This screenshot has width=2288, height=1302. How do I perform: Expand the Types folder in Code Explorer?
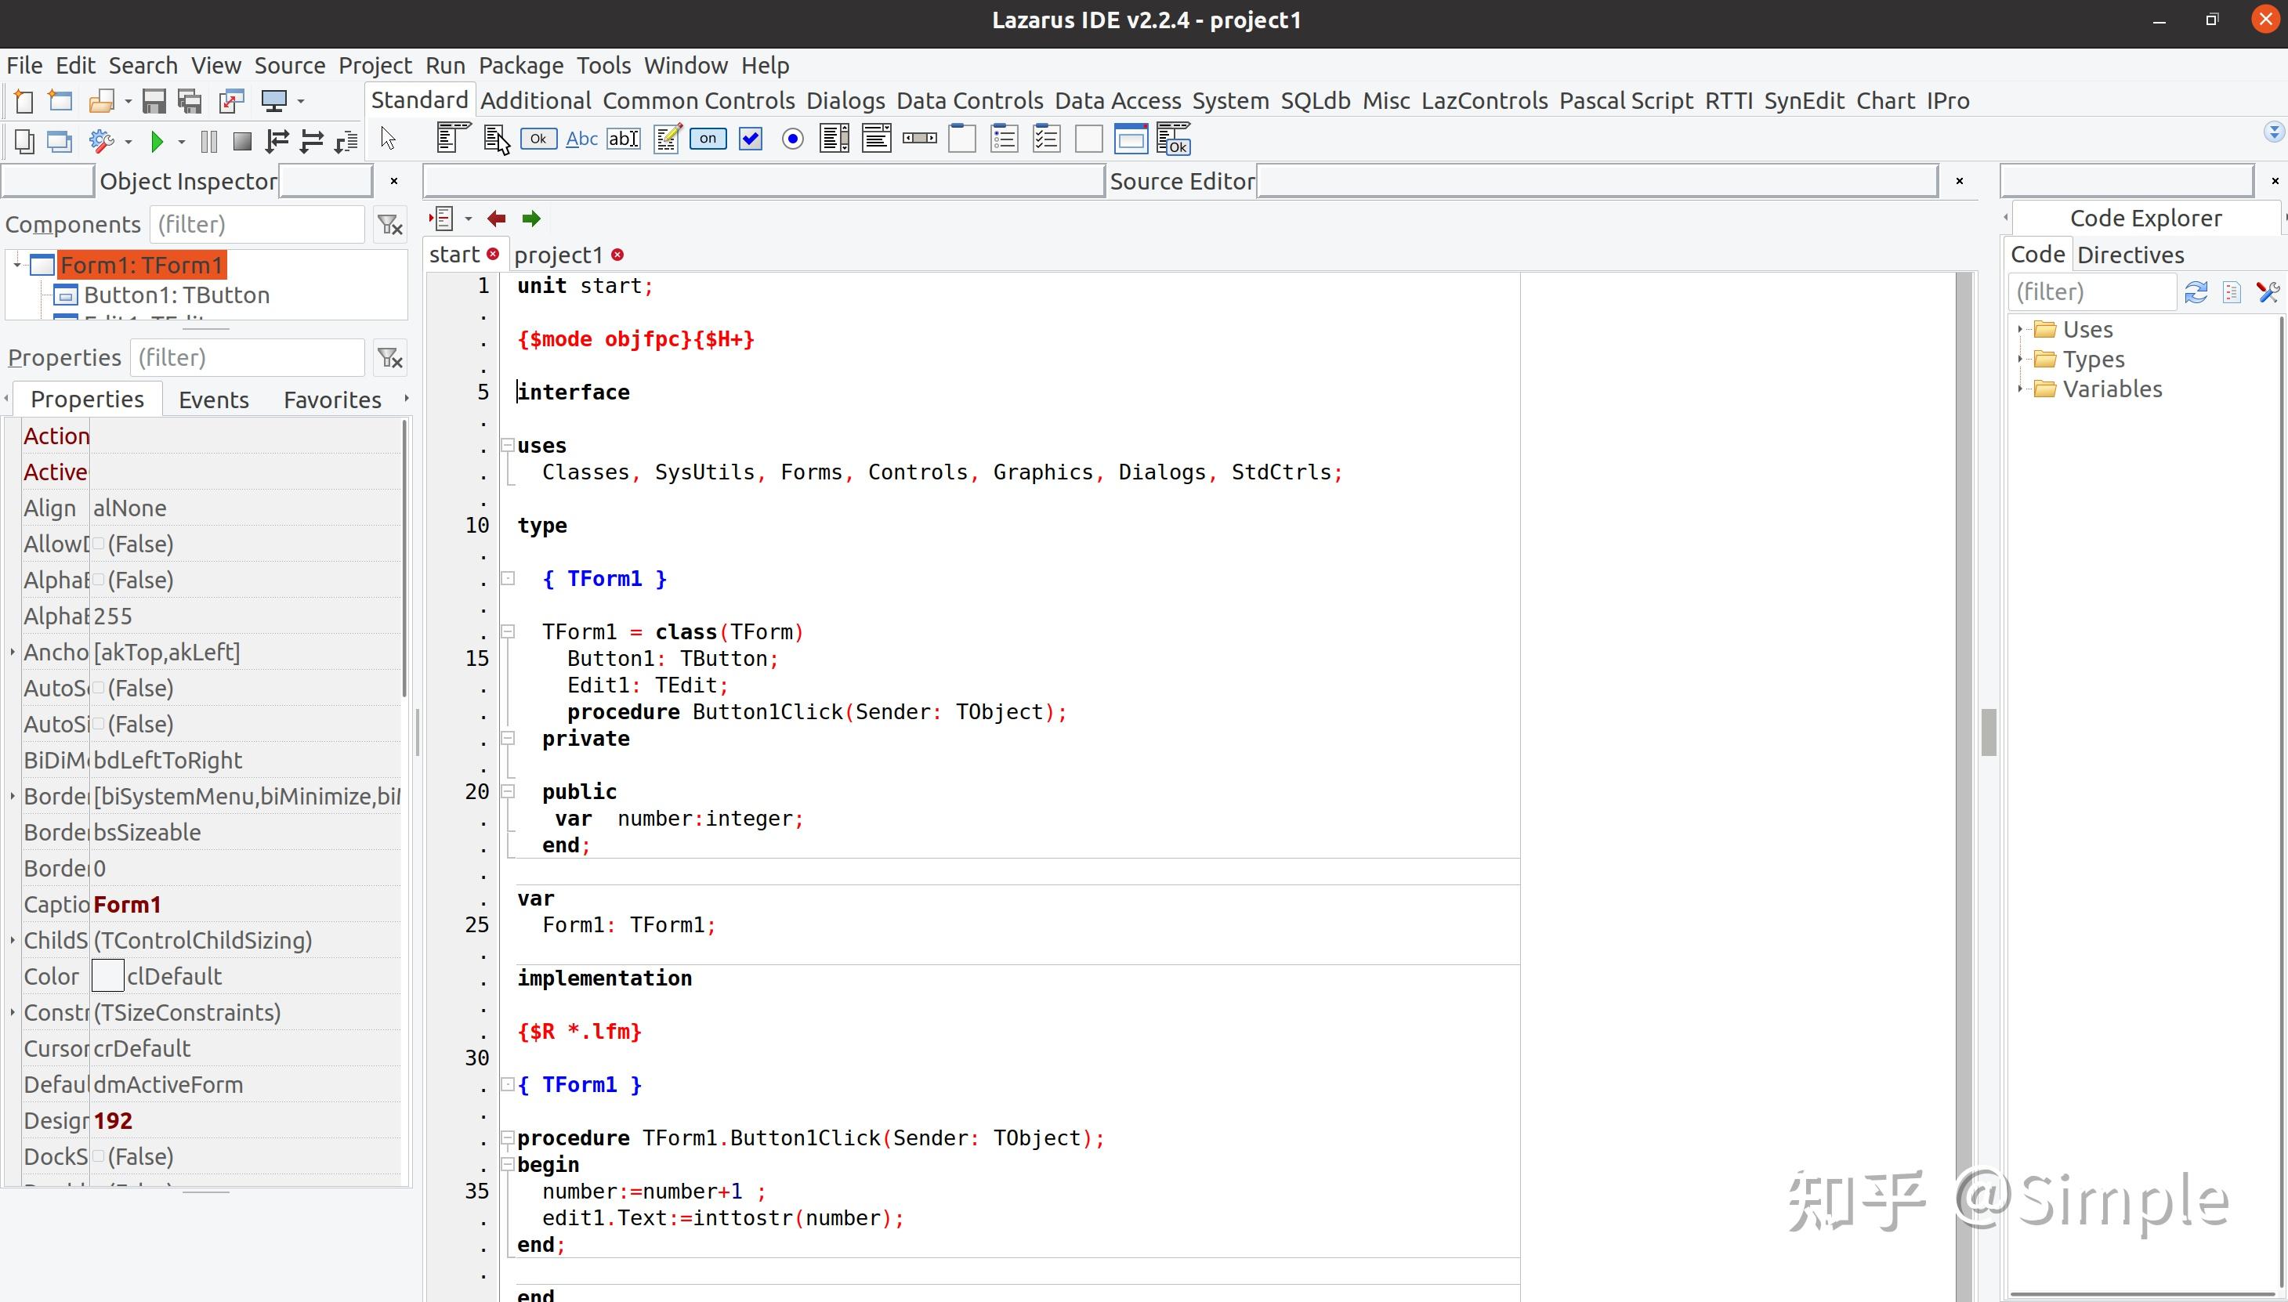pos(2021,360)
